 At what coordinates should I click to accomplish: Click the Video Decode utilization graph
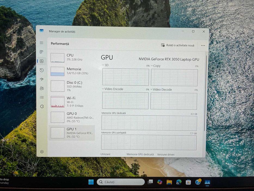click(x=174, y=101)
